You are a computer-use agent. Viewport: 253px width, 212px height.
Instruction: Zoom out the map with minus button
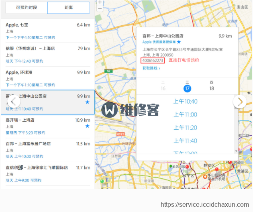(100, 8)
